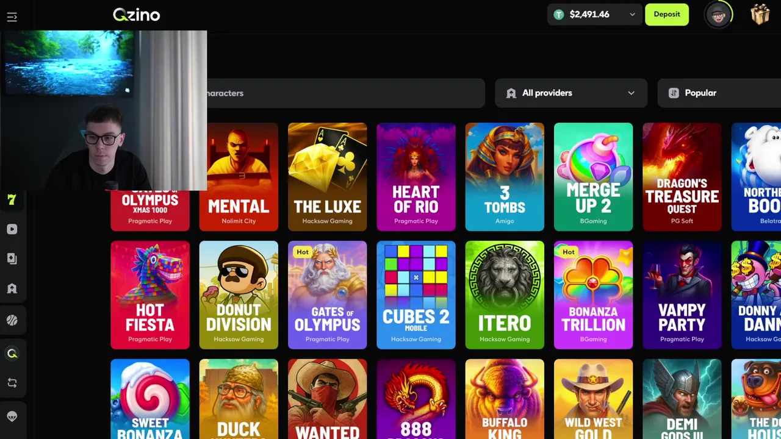This screenshot has width=781, height=439.
Task: Open the Donut Division game
Action: [x=239, y=295]
